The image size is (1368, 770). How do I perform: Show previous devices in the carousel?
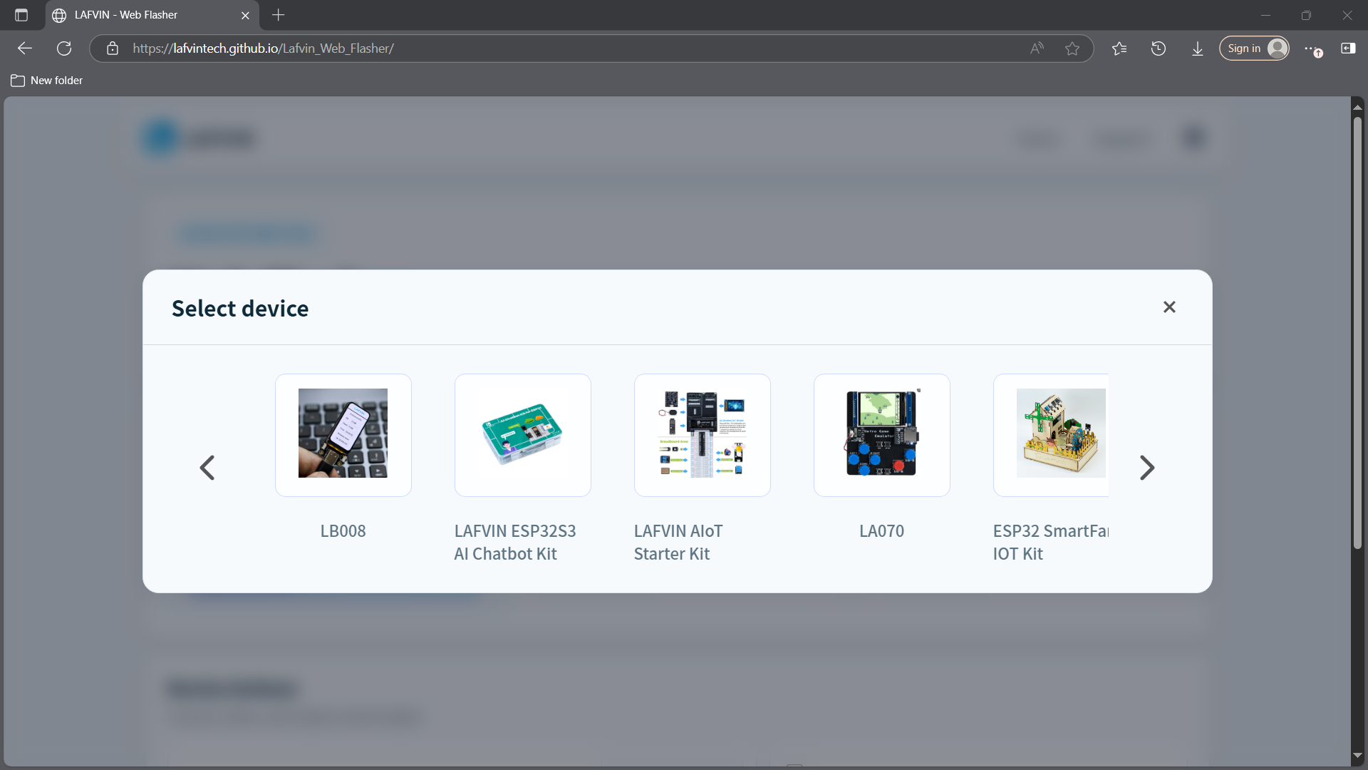(207, 468)
